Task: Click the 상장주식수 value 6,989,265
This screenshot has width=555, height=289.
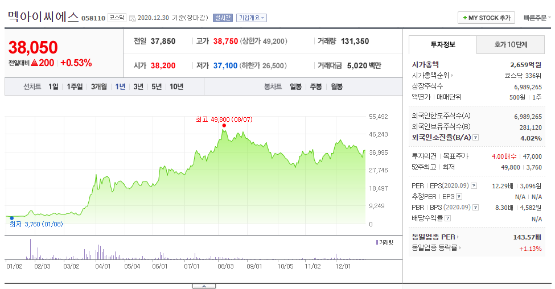Action: click(528, 87)
